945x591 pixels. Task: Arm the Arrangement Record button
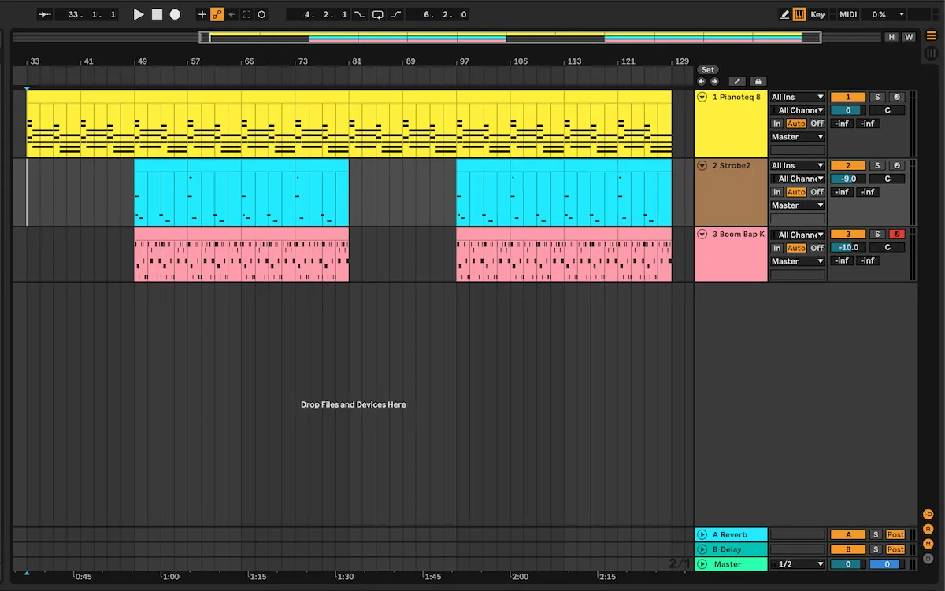[x=175, y=14]
